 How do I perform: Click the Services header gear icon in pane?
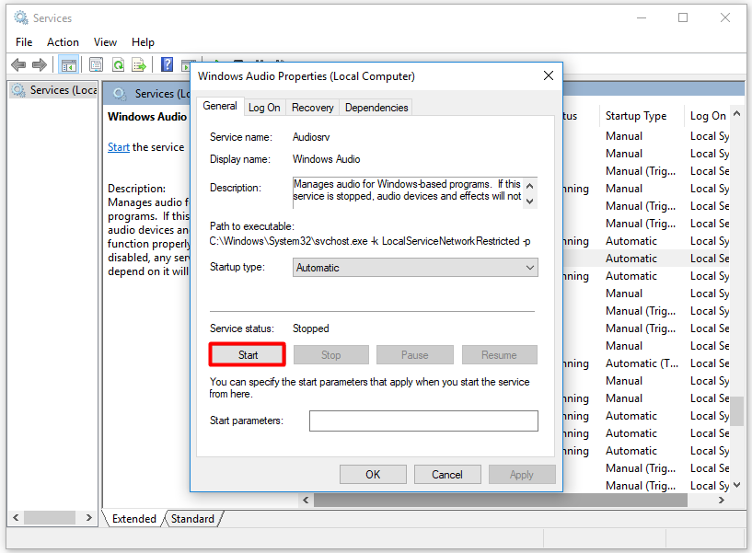click(x=120, y=94)
